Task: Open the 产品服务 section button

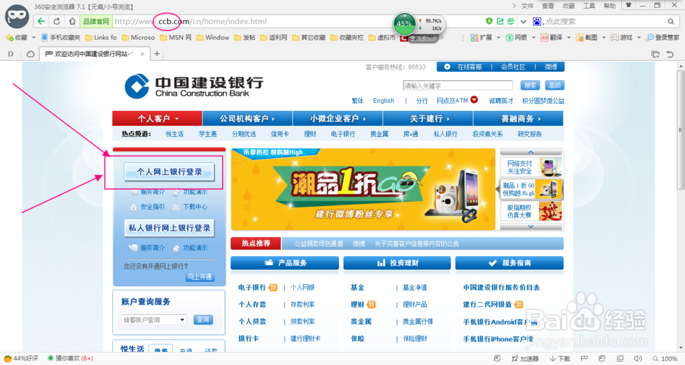Action: pos(285,263)
